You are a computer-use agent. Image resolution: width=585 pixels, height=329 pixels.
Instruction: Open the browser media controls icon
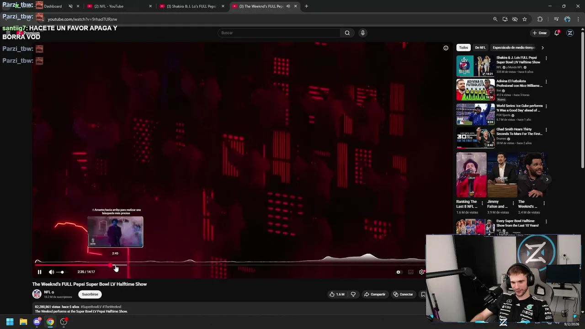[556, 19]
